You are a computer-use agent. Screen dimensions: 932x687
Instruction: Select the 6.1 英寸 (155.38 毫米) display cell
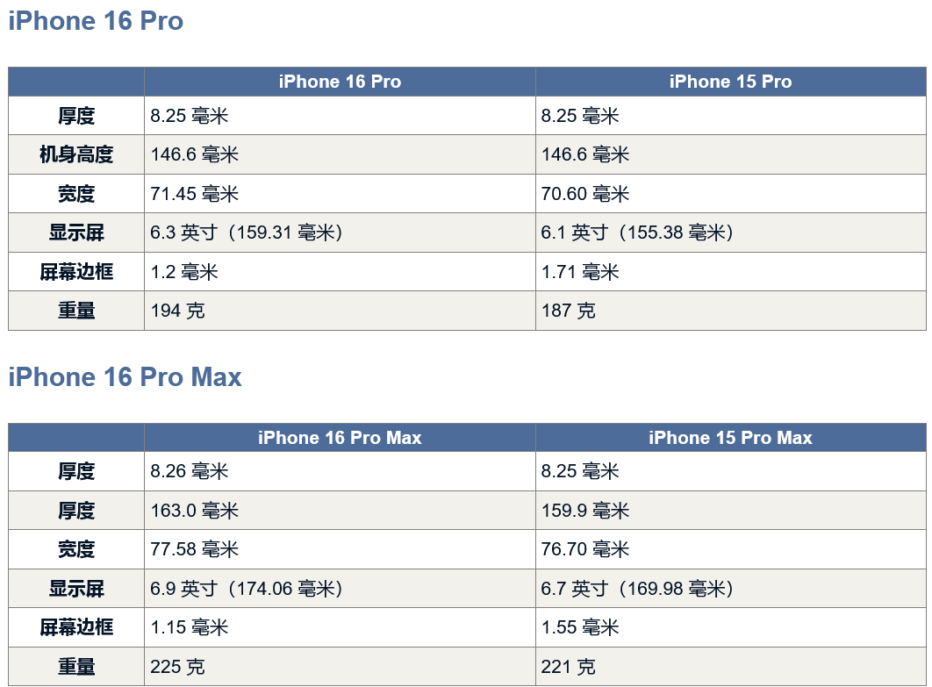coord(730,233)
